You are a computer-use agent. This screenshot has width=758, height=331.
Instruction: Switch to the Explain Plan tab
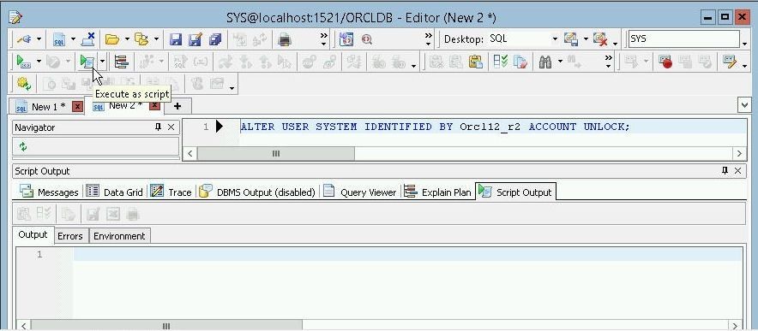[x=437, y=192]
